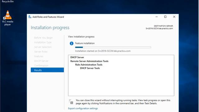Select the Server Selection wizard step
The height and width of the screenshot is (112, 199).
pos(43,47)
